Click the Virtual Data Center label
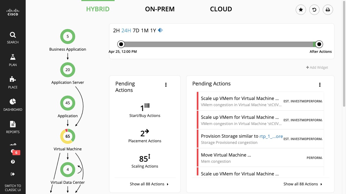The height and width of the screenshot is (194, 346). pyautogui.click(x=68, y=182)
